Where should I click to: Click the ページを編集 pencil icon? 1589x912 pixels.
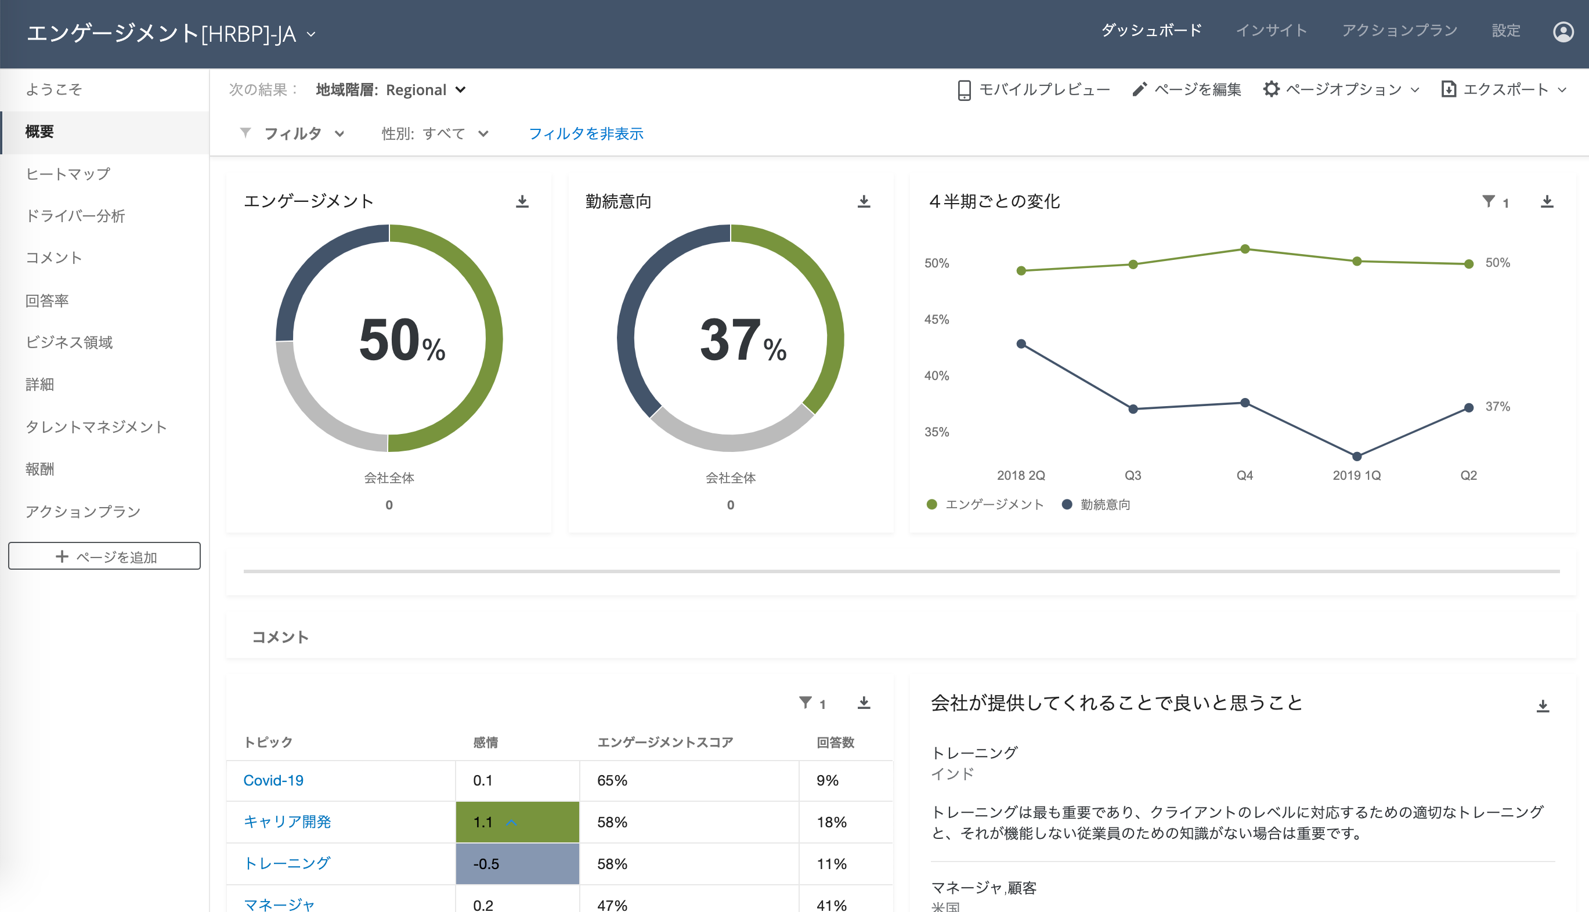pos(1140,89)
